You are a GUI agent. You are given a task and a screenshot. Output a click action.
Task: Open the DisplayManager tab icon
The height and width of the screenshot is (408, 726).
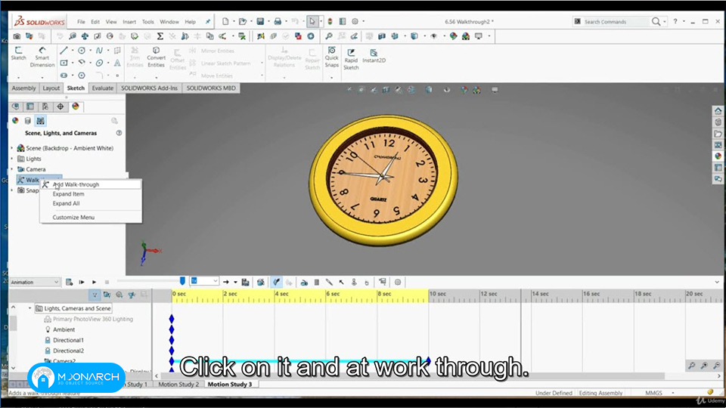76,107
